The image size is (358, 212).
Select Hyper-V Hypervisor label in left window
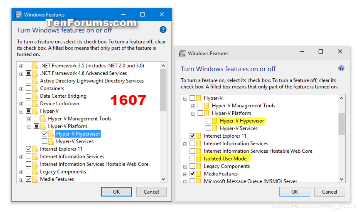[x=78, y=134]
